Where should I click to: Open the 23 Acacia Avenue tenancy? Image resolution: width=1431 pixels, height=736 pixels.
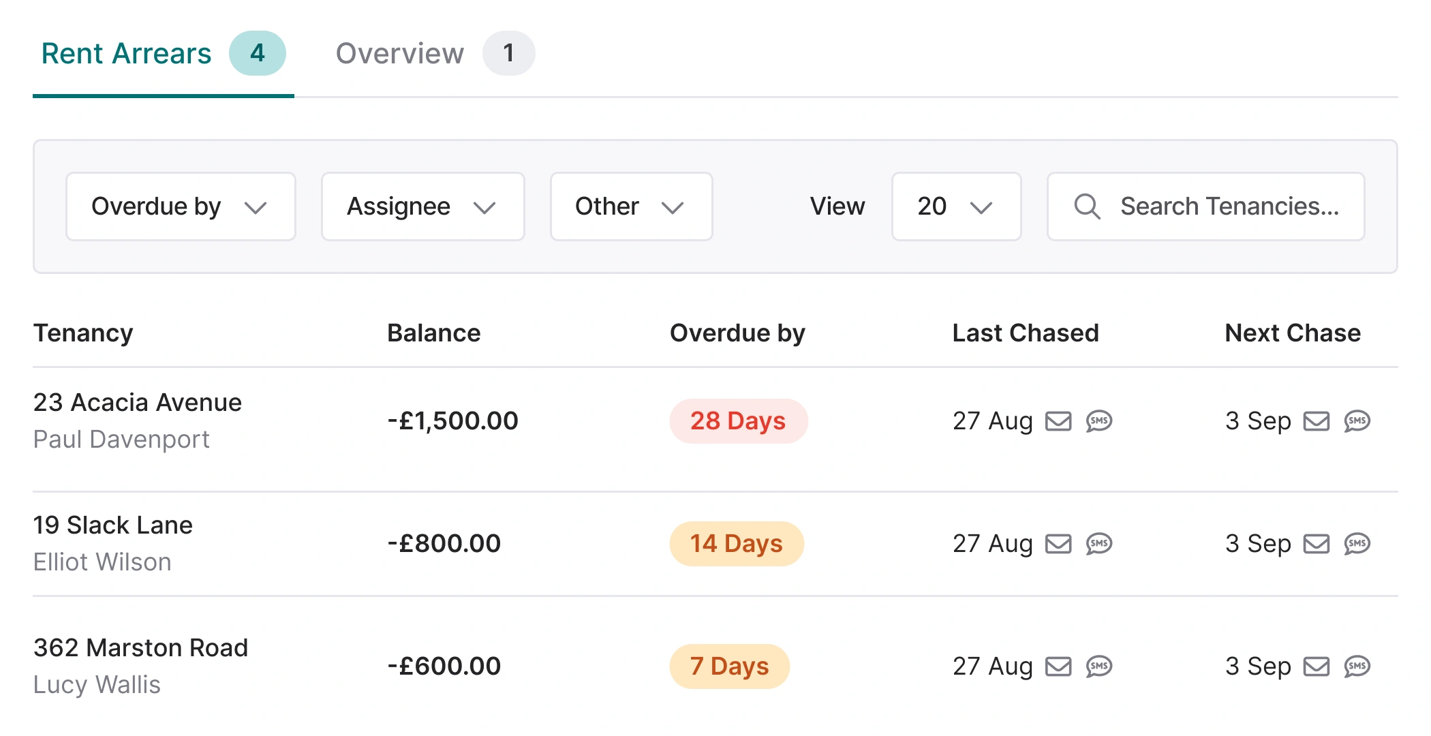click(138, 402)
